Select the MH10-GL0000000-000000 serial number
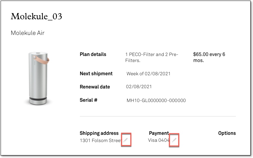This screenshot has height=158, width=253. [x=156, y=101]
